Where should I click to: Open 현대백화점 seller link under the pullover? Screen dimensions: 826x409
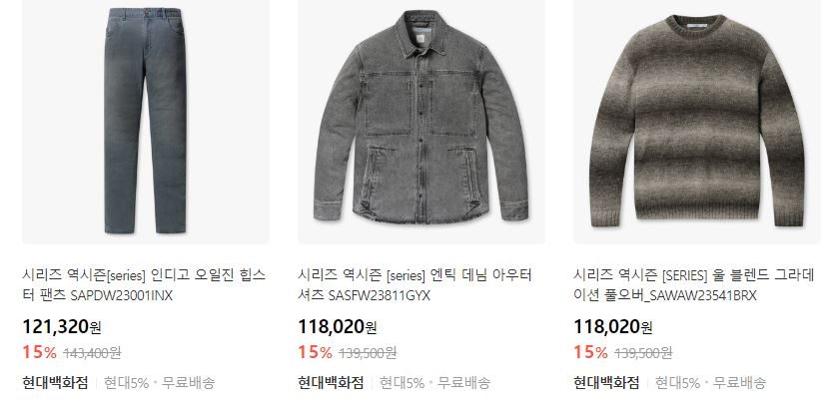[x=606, y=383]
